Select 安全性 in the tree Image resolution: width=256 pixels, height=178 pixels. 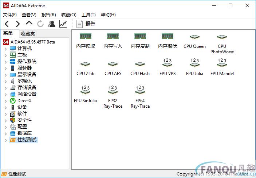coord(24,120)
